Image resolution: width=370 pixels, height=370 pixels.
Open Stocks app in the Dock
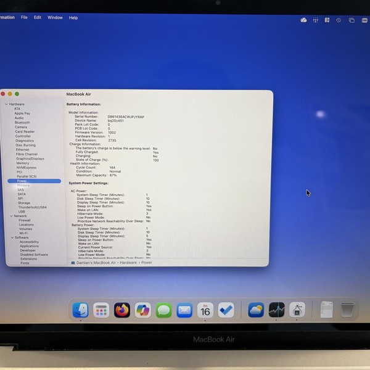point(276,310)
